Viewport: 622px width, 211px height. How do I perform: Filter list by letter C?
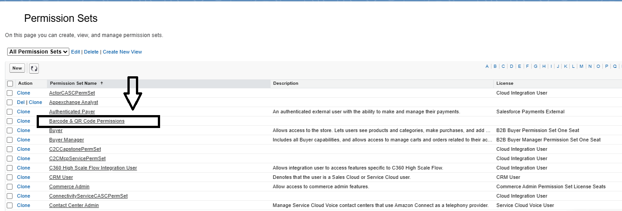tap(503, 66)
